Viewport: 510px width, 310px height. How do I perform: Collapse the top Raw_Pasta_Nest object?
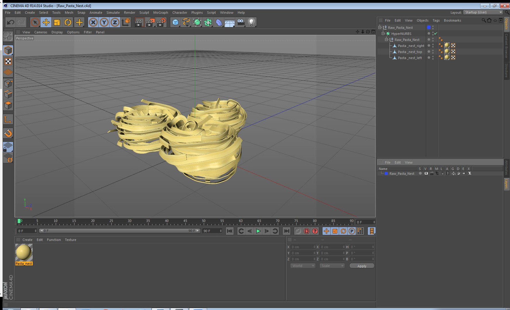(x=380, y=27)
